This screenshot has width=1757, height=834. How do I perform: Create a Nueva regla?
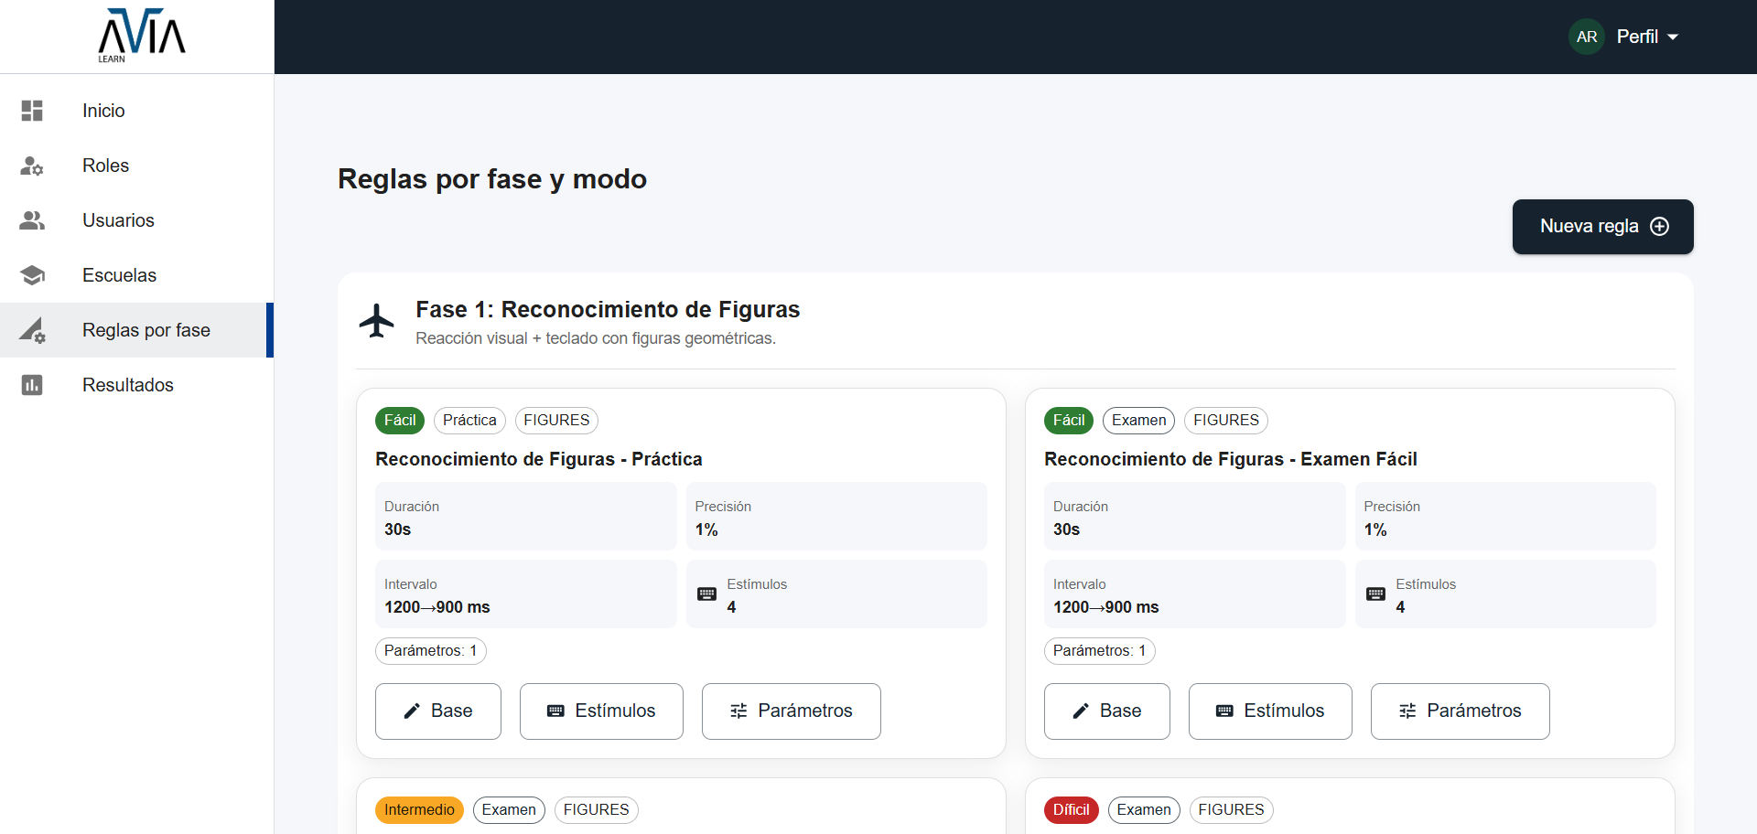point(1601,227)
